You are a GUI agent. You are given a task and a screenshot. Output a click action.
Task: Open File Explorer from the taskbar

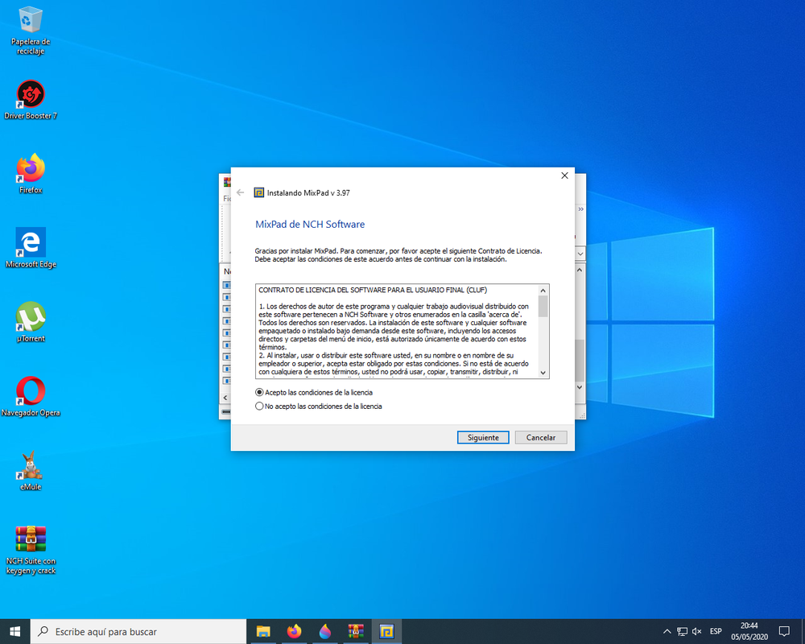(x=263, y=632)
